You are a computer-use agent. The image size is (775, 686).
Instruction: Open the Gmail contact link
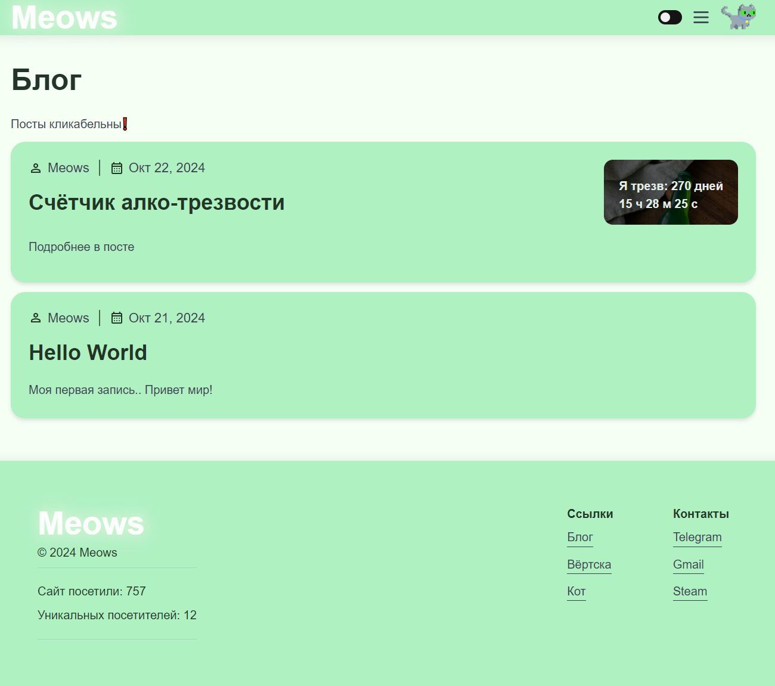(x=688, y=564)
